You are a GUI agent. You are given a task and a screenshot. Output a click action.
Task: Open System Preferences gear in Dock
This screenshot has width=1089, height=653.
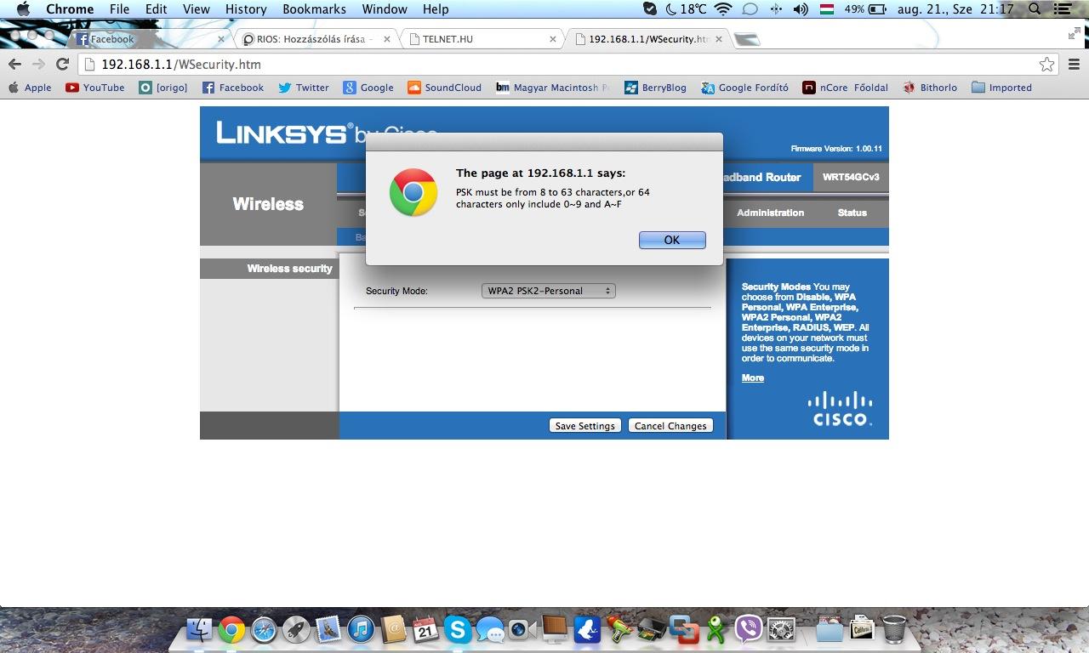click(781, 629)
